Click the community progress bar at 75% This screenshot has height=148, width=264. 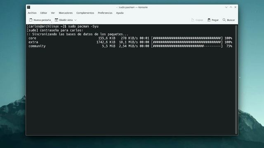(187, 46)
